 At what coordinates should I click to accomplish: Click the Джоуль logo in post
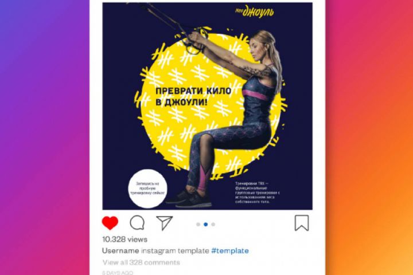coord(255,12)
